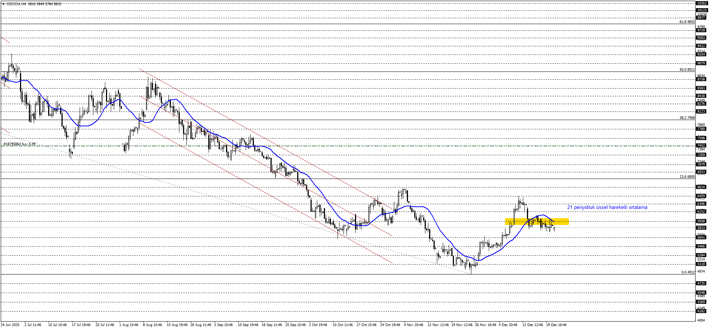The image size is (710, 329).
Task: Click the 50.0 8912 Fibonacci level label
Action: tap(687, 70)
